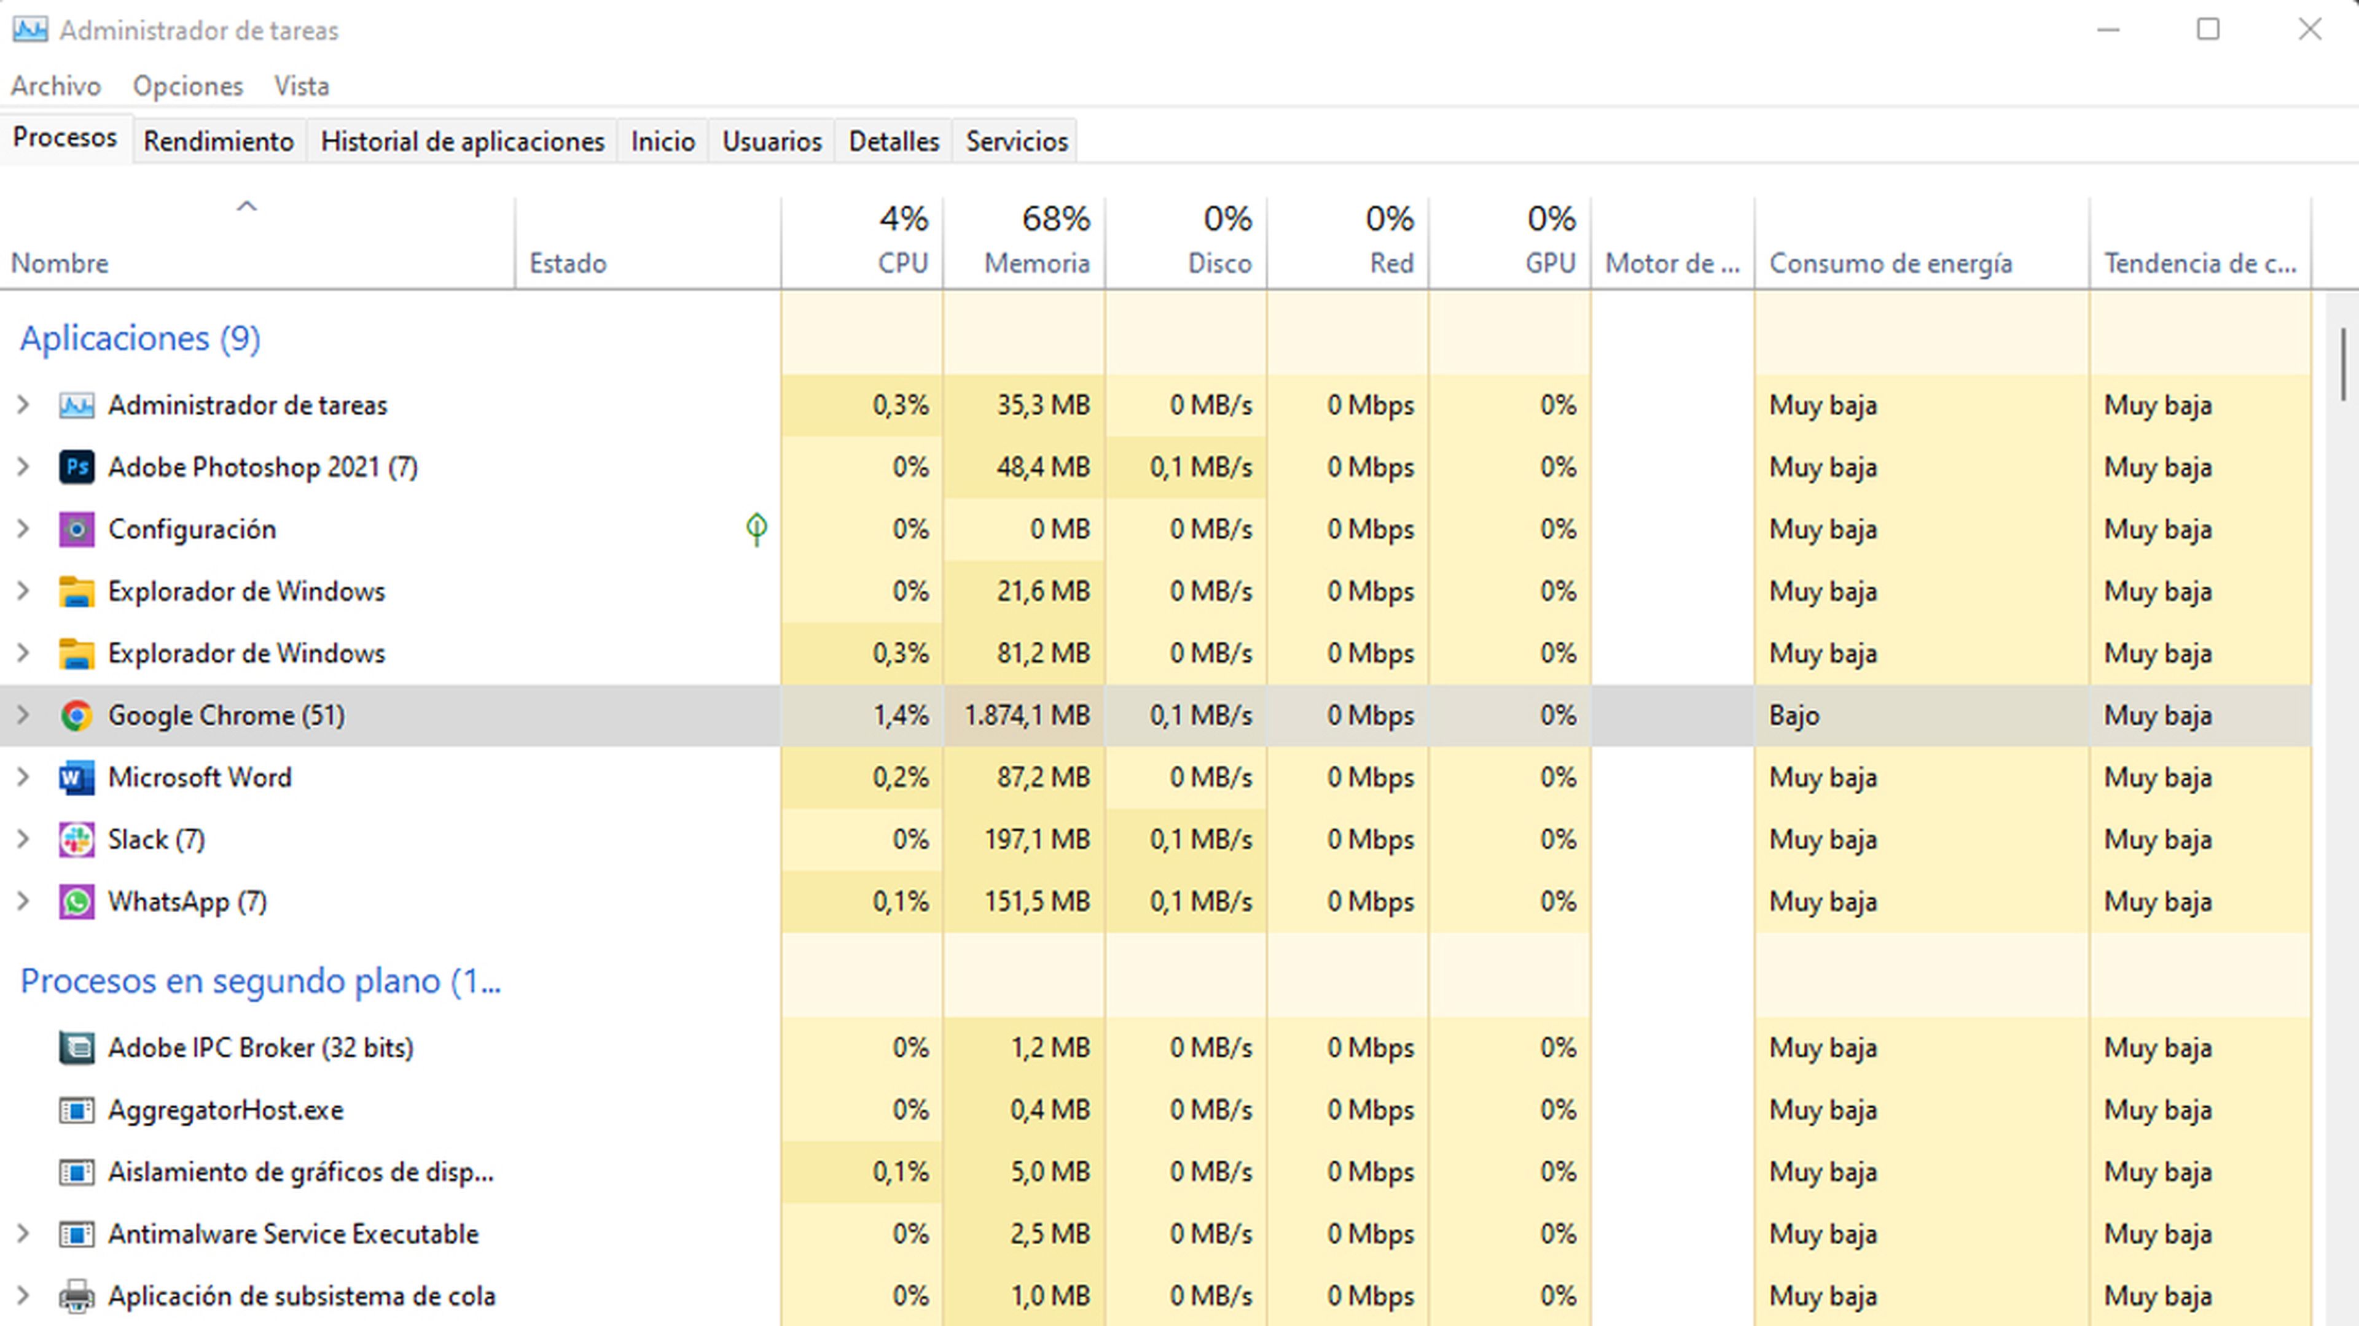Click the WhatsApp icon
This screenshot has width=2359, height=1326.
[x=76, y=902]
